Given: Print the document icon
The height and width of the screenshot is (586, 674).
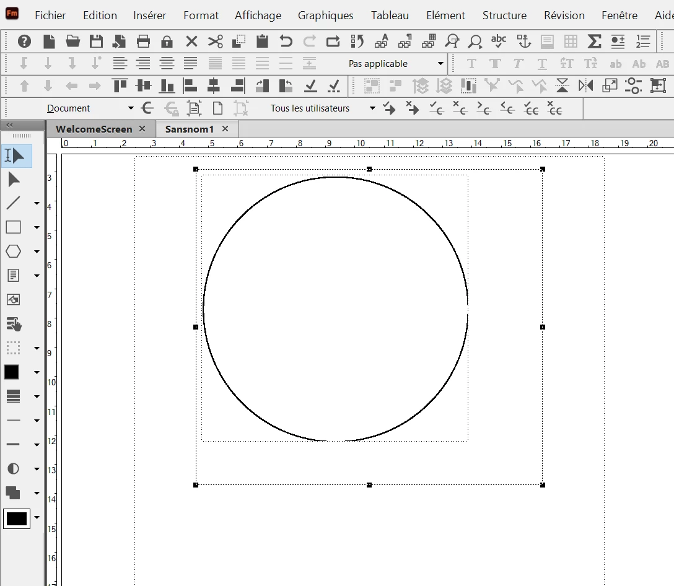Looking at the screenshot, I should [x=143, y=42].
